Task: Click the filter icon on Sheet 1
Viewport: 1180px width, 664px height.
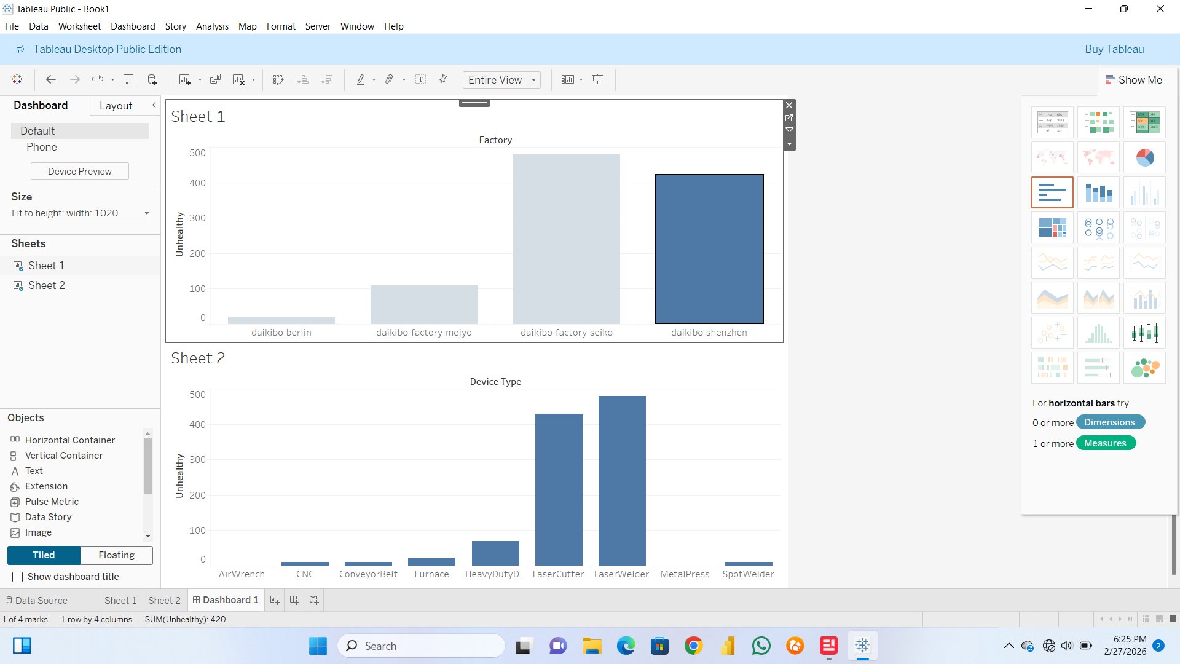Action: click(x=789, y=131)
